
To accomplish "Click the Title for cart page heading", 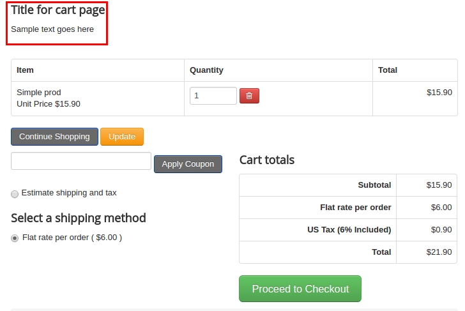I will tap(58, 10).
